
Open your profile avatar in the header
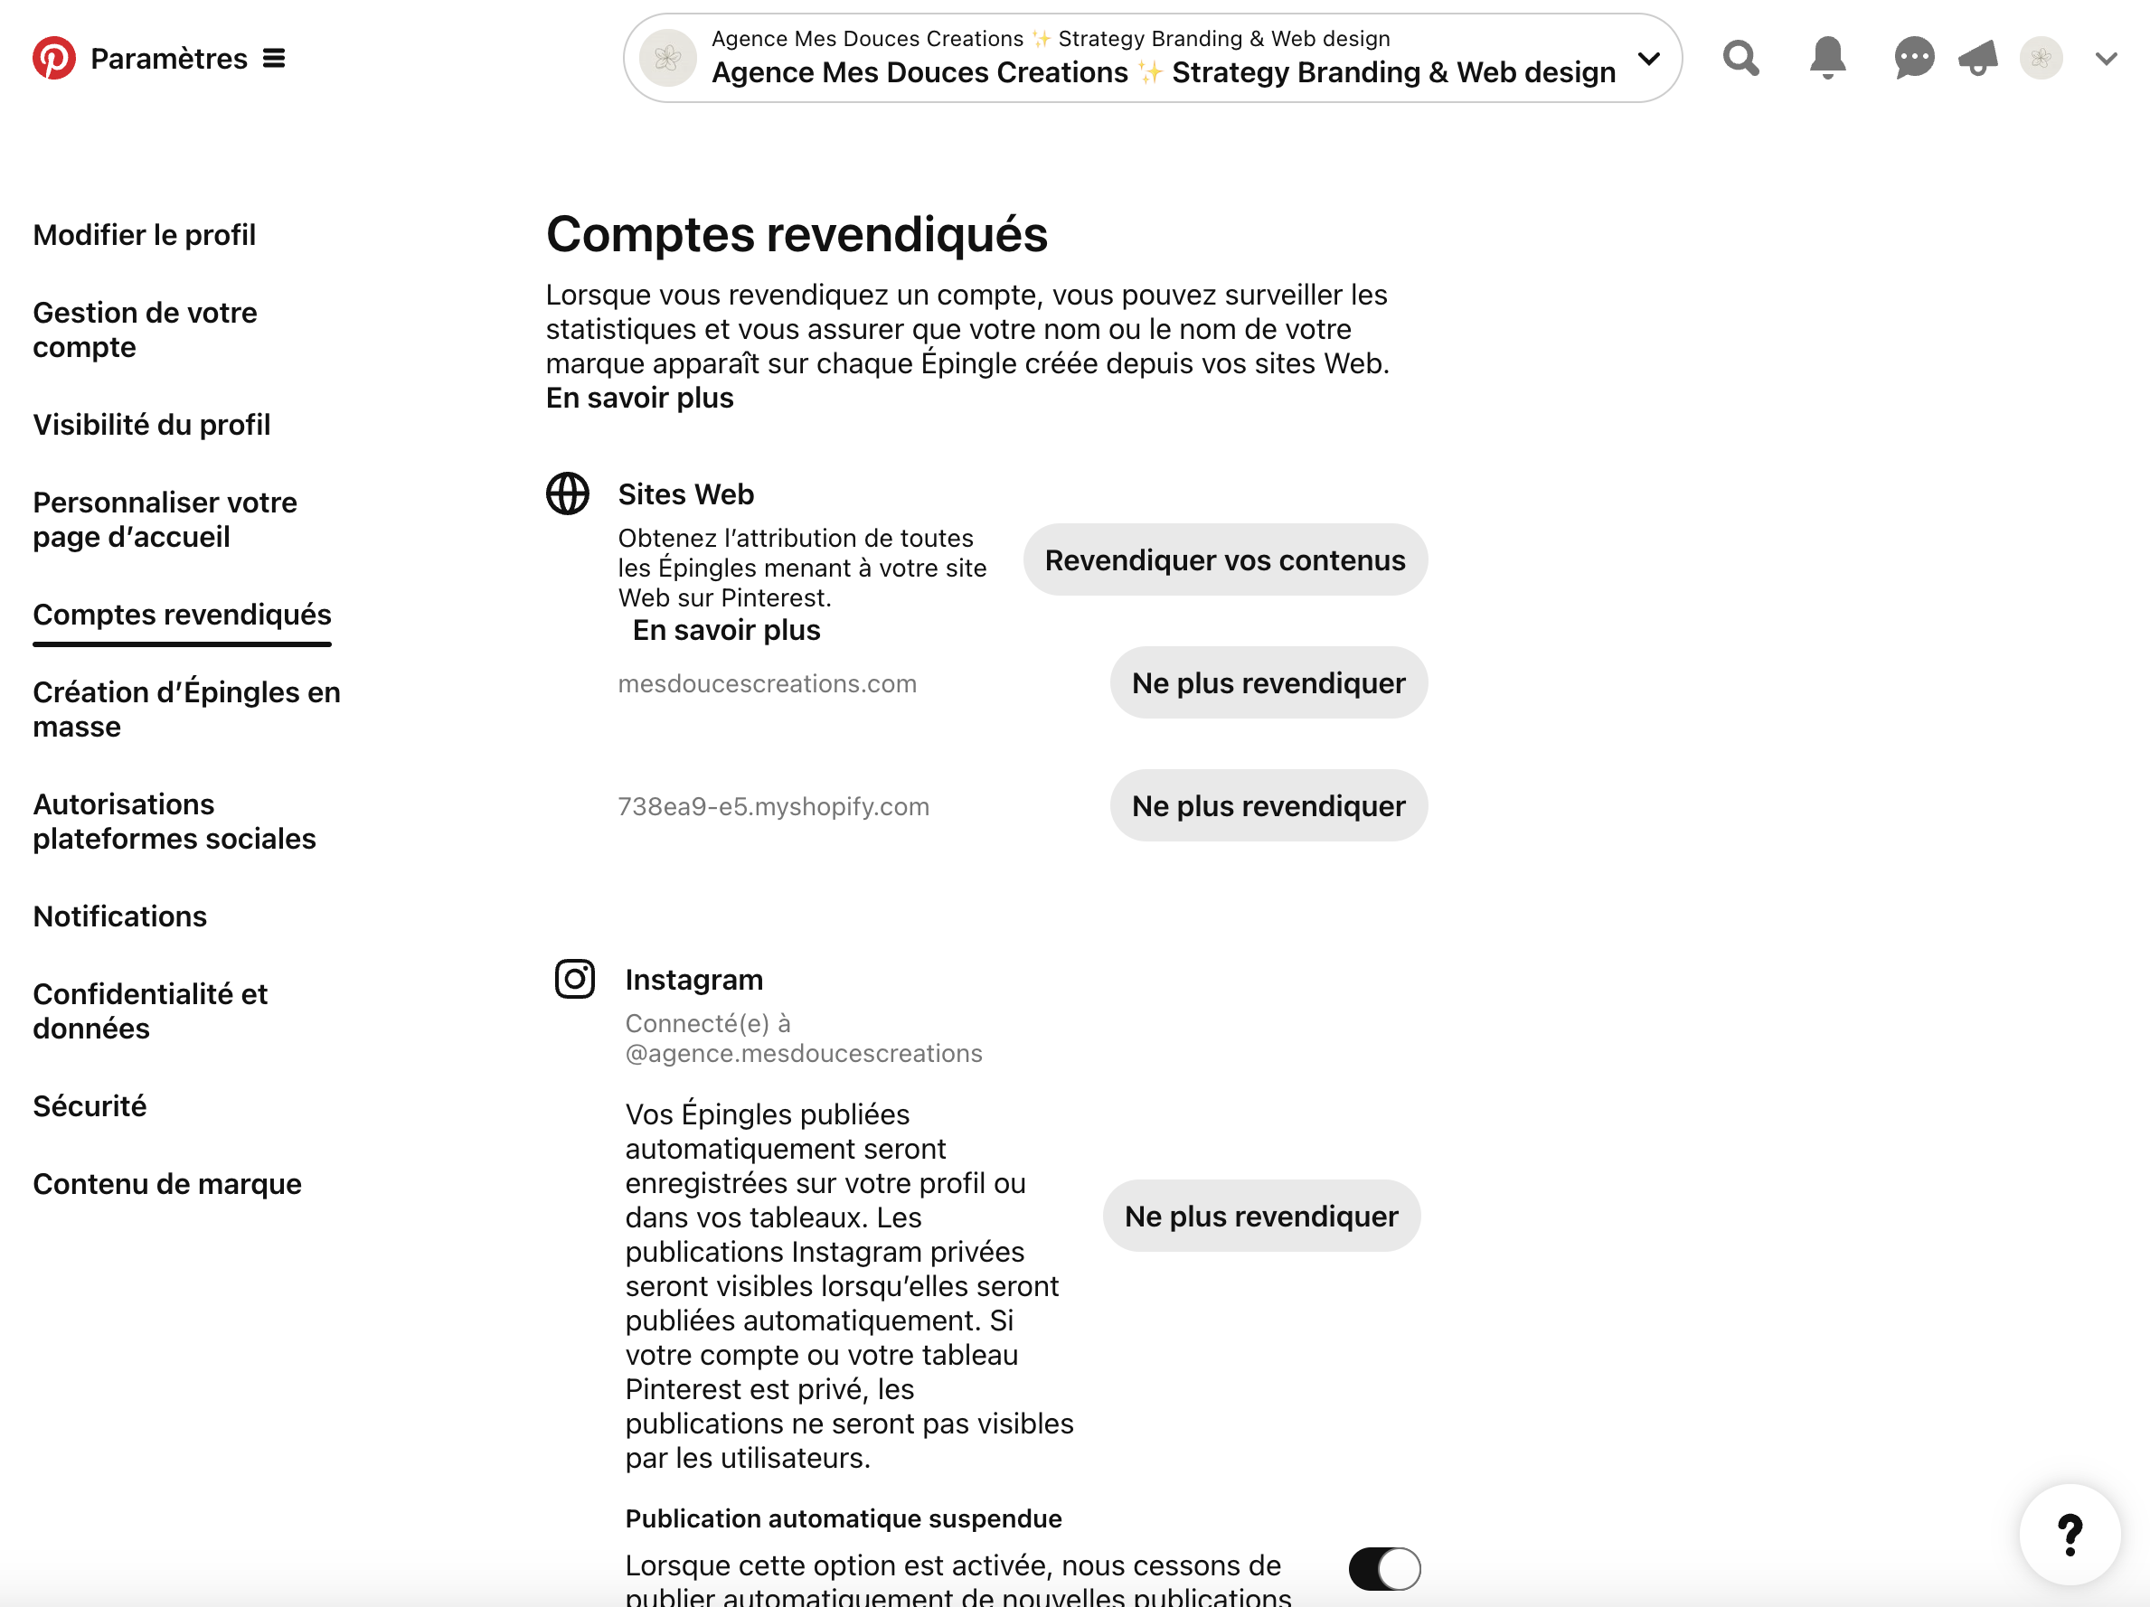(2042, 58)
